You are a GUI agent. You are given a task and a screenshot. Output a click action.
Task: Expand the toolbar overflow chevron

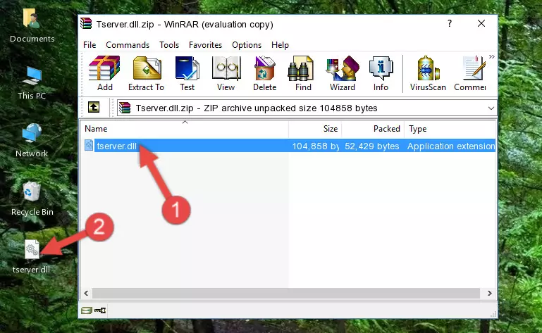(491, 56)
